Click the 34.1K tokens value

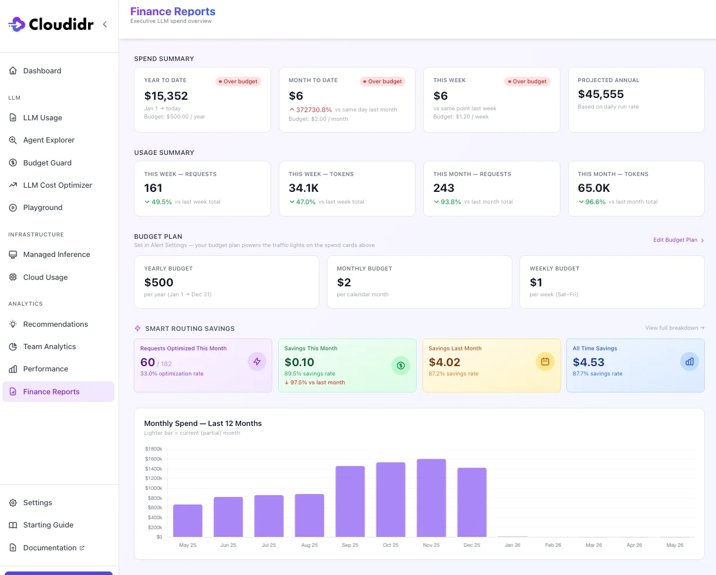point(304,188)
